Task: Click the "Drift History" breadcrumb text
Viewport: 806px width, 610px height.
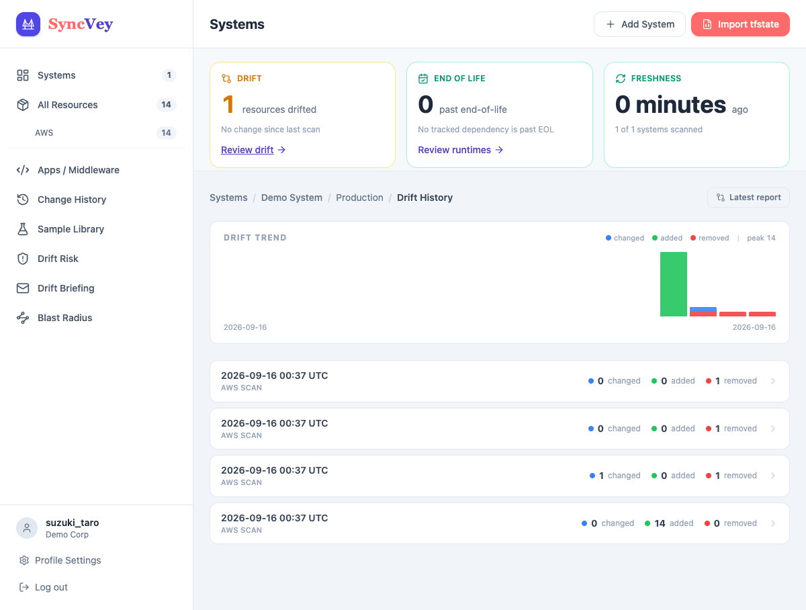Action: (x=424, y=198)
